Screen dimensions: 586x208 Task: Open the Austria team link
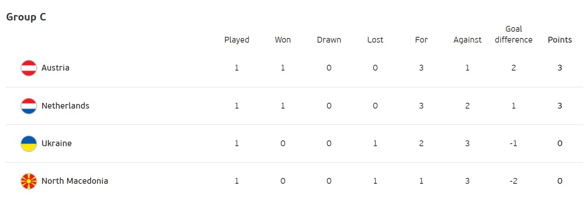click(x=56, y=68)
